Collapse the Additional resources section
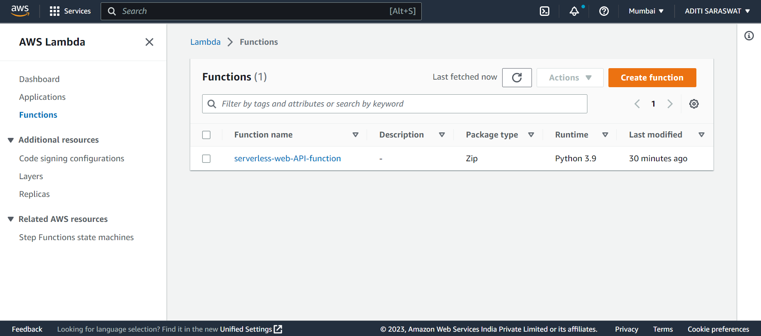Screen dimensions: 761x336 coord(10,139)
